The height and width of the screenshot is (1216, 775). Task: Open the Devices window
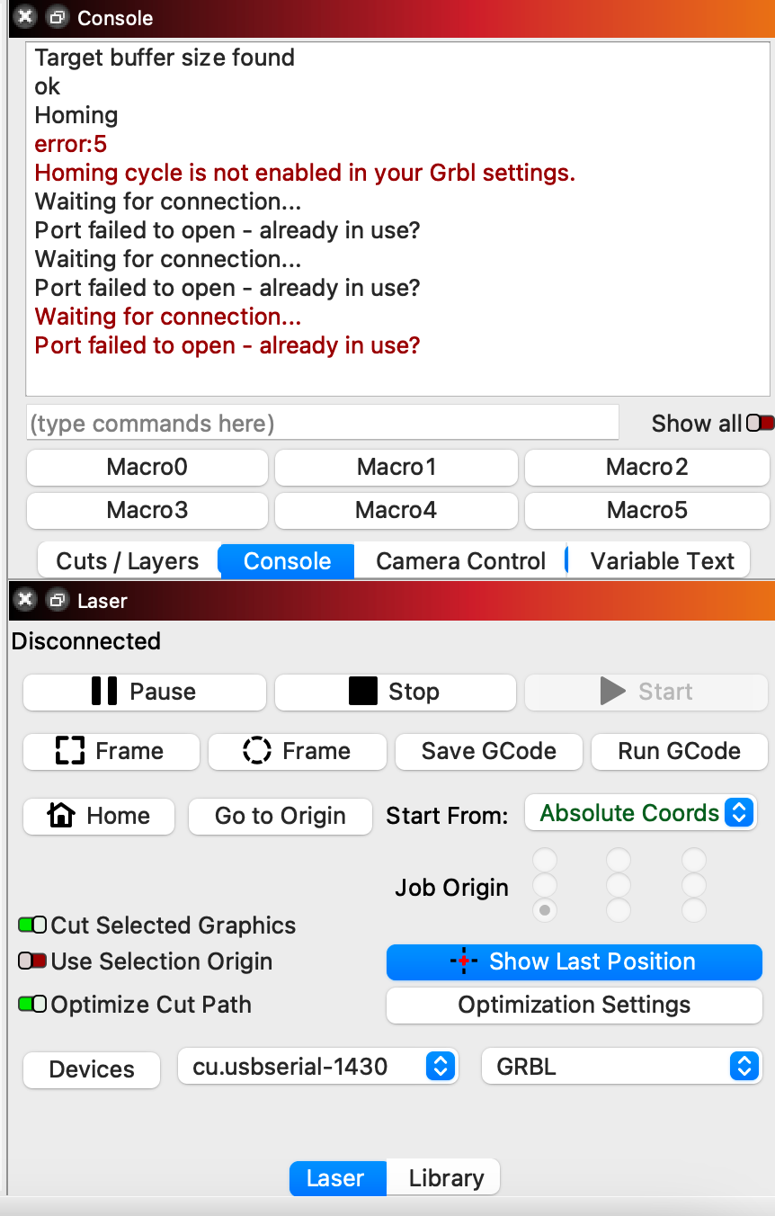(91, 1070)
